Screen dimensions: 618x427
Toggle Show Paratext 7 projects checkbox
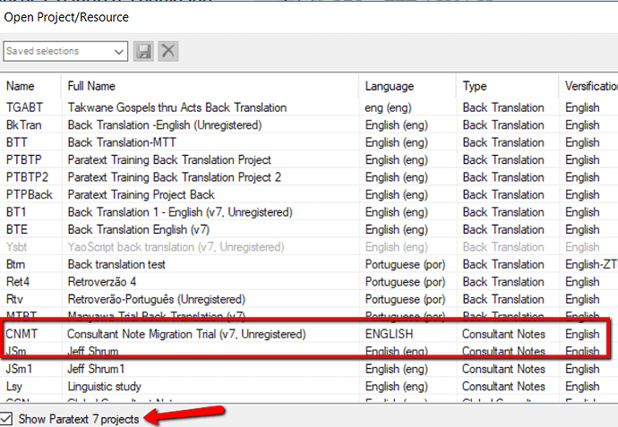coord(6,418)
